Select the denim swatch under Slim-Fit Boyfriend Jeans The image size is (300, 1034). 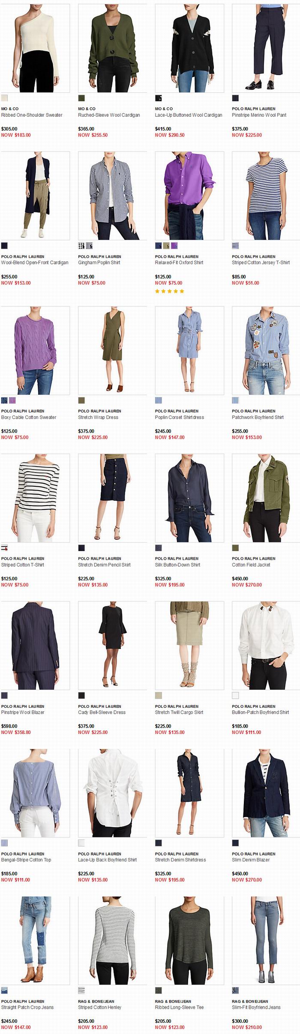pyautogui.click(x=235, y=991)
